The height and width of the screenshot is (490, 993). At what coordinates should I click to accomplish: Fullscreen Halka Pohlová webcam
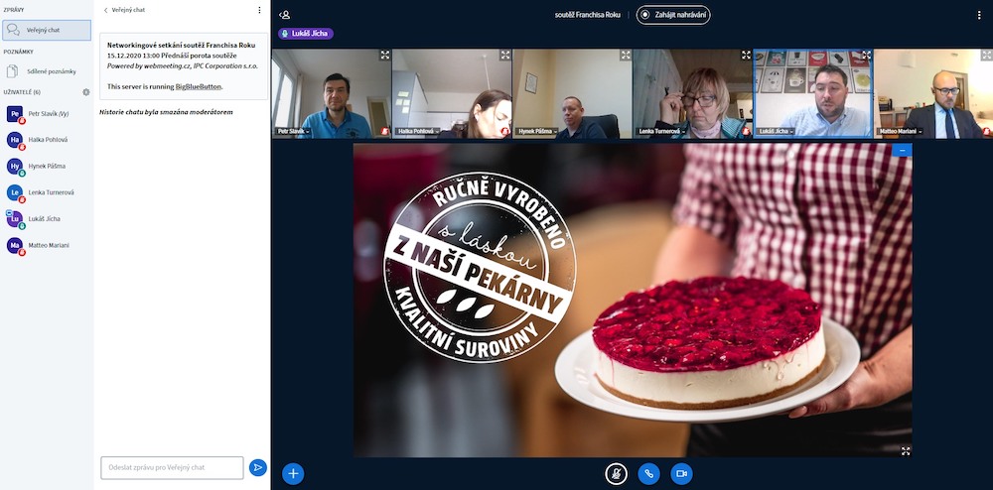pos(504,55)
